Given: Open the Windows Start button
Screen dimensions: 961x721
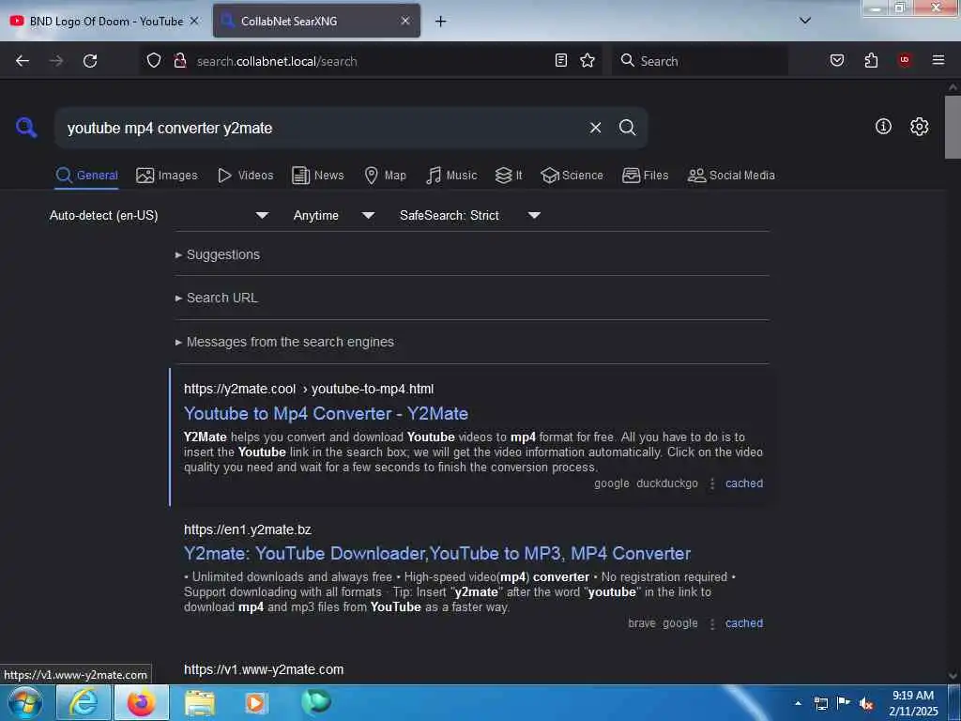Looking at the screenshot, I should (x=25, y=702).
